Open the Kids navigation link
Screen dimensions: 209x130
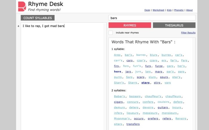coord(169,10)
